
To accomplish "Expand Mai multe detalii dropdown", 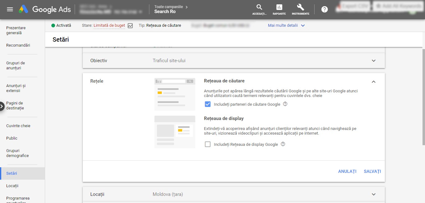I will point(286,25).
